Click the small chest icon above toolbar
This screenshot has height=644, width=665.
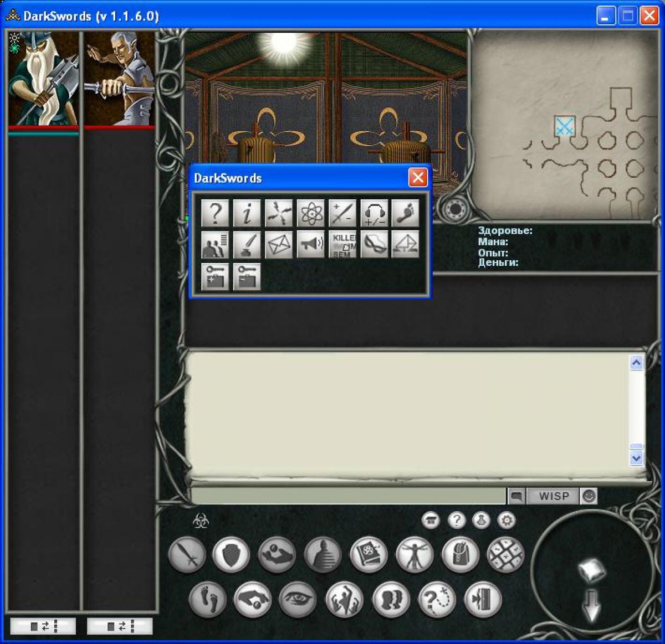click(431, 520)
